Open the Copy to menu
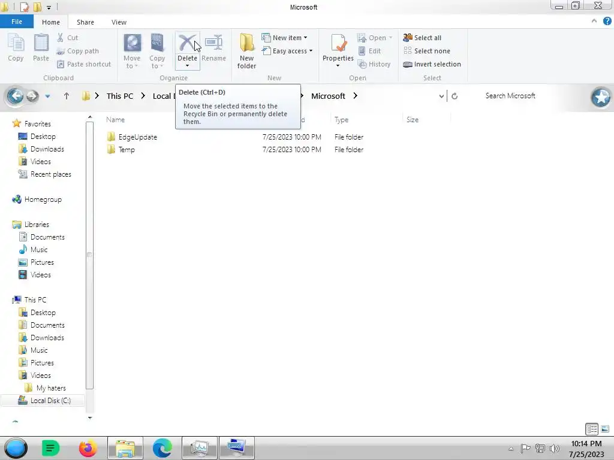This screenshot has height=460, width=614. click(x=157, y=52)
